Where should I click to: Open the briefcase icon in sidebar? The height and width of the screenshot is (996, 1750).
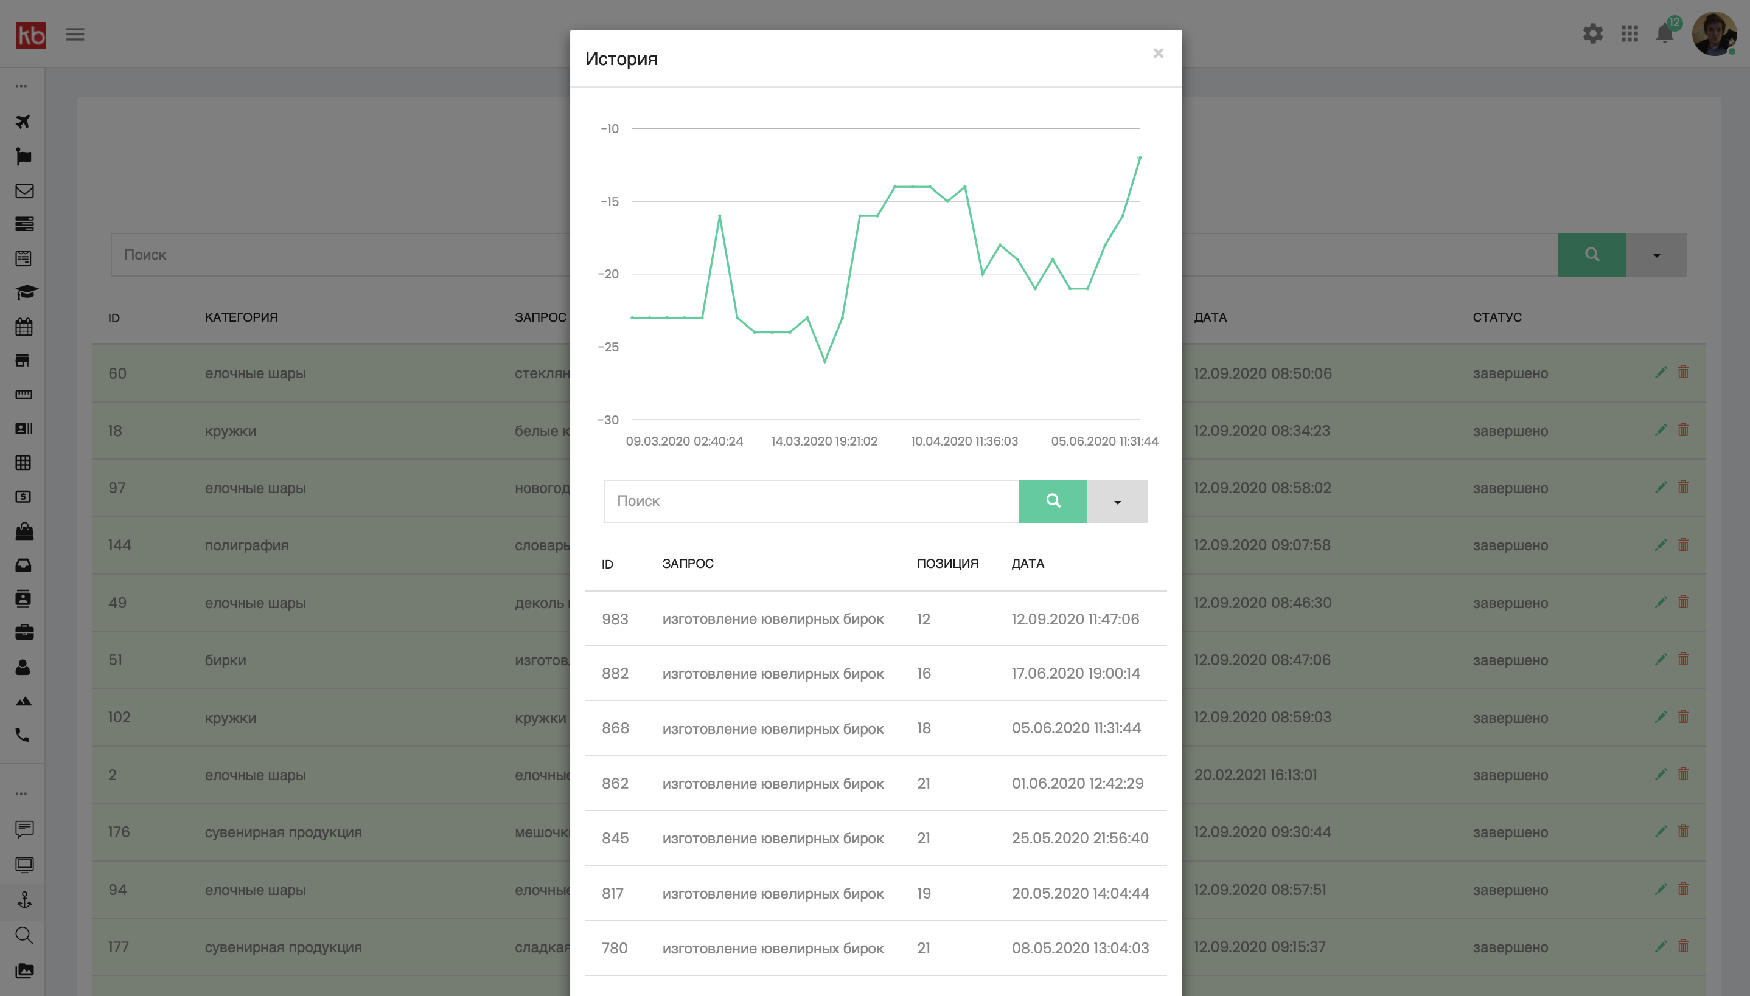click(24, 631)
